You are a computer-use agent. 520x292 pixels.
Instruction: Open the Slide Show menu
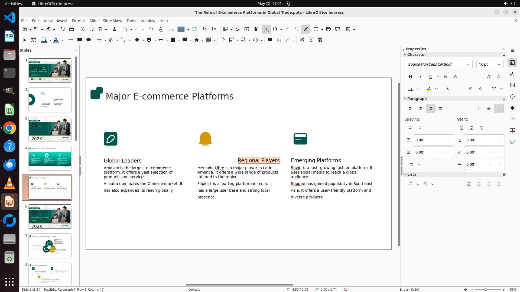(x=112, y=21)
